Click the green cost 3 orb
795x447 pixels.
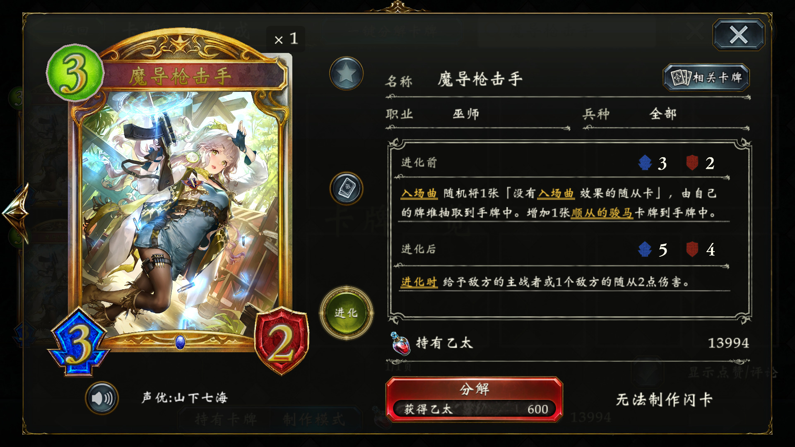(75, 73)
